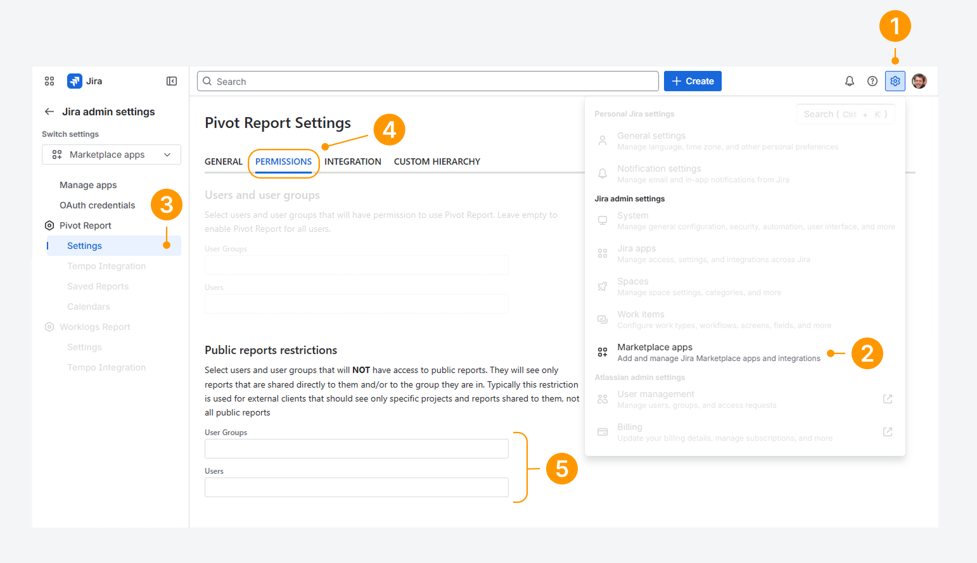977x563 pixels.
Task: Click the back arrow beside Jira admin settings
Action: pyautogui.click(x=49, y=111)
